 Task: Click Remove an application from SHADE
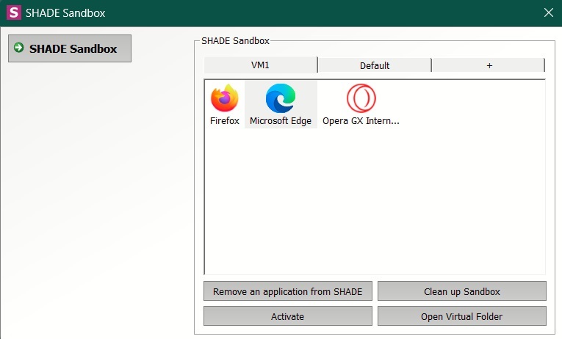[288, 291]
